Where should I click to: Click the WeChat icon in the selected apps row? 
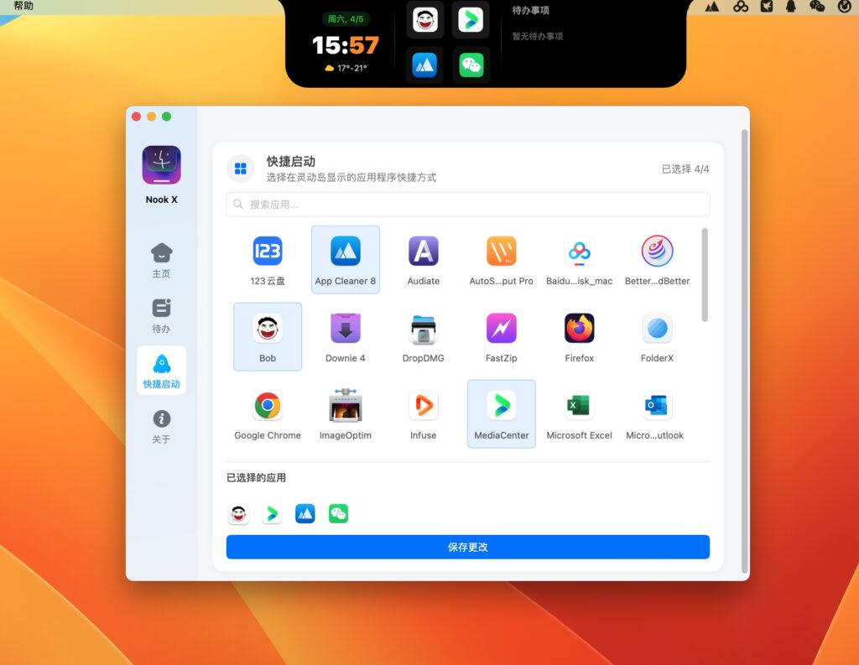pyautogui.click(x=338, y=512)
